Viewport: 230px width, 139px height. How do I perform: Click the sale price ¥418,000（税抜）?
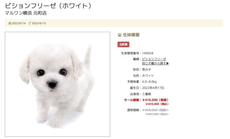pyautogui.click(x=156, y=100)
